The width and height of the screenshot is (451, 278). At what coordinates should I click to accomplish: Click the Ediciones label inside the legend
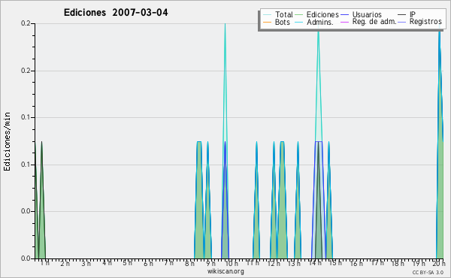pos(322,14)
